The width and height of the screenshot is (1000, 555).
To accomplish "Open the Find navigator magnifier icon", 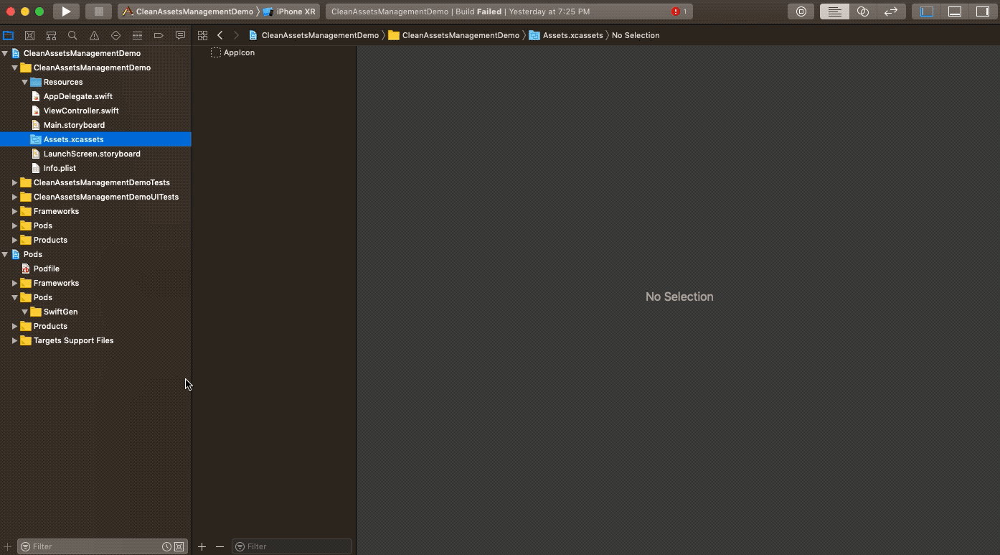I will coord(72,35).
